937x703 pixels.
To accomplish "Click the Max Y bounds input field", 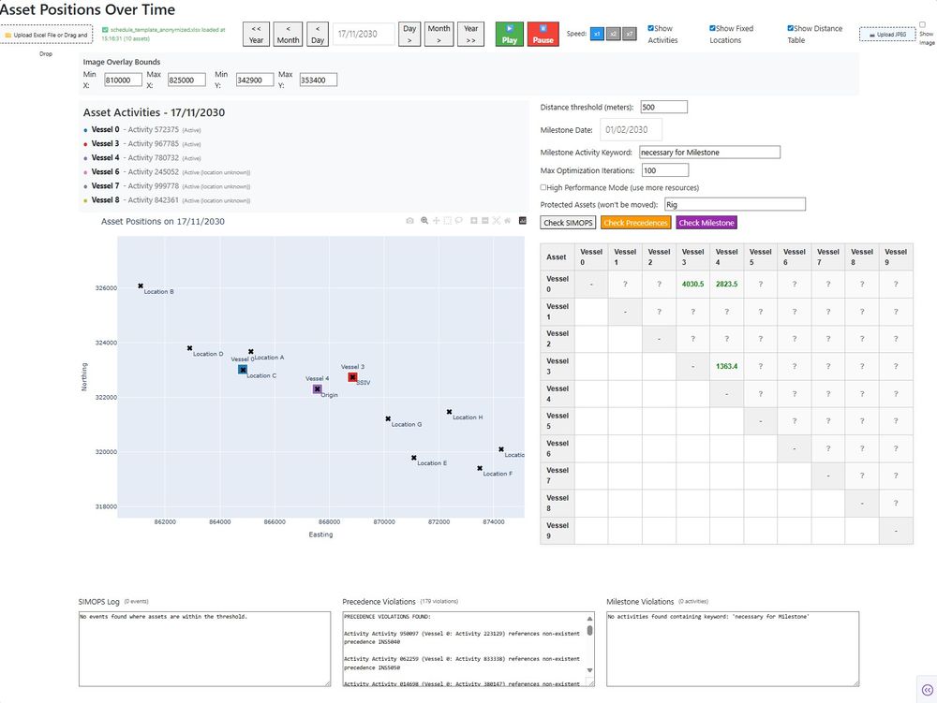I will coord(318,80).
